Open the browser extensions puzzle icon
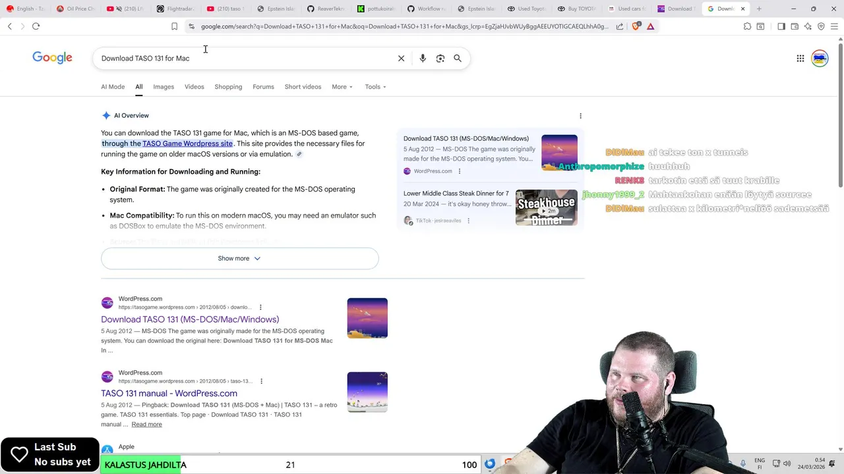The width and height of the screenshot is (844, 474). click(x=747, y=26)
